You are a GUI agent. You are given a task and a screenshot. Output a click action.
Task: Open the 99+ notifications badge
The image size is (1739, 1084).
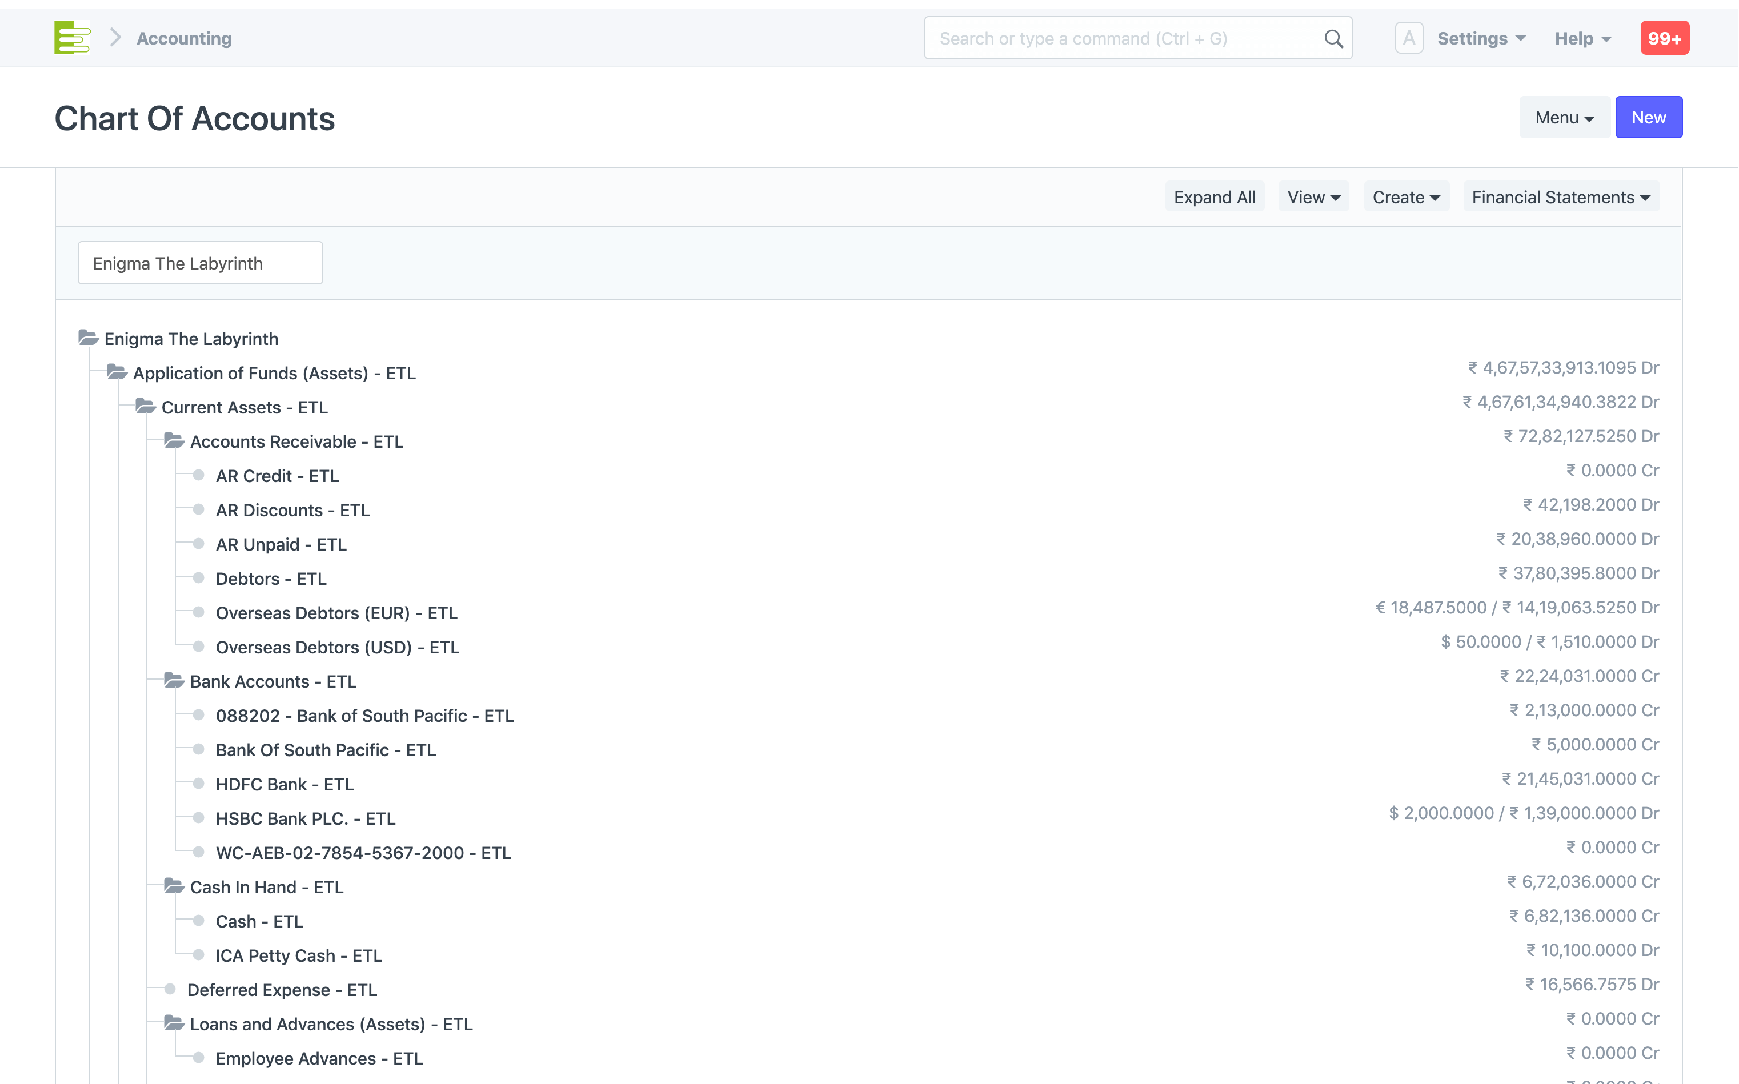click(1664, 39)
